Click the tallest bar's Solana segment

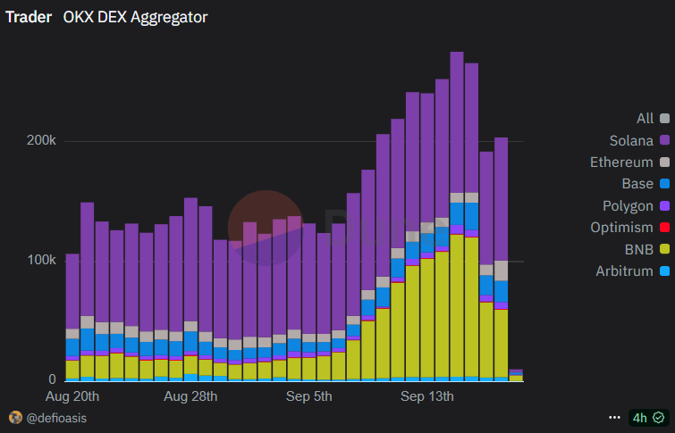coord(457,122)
